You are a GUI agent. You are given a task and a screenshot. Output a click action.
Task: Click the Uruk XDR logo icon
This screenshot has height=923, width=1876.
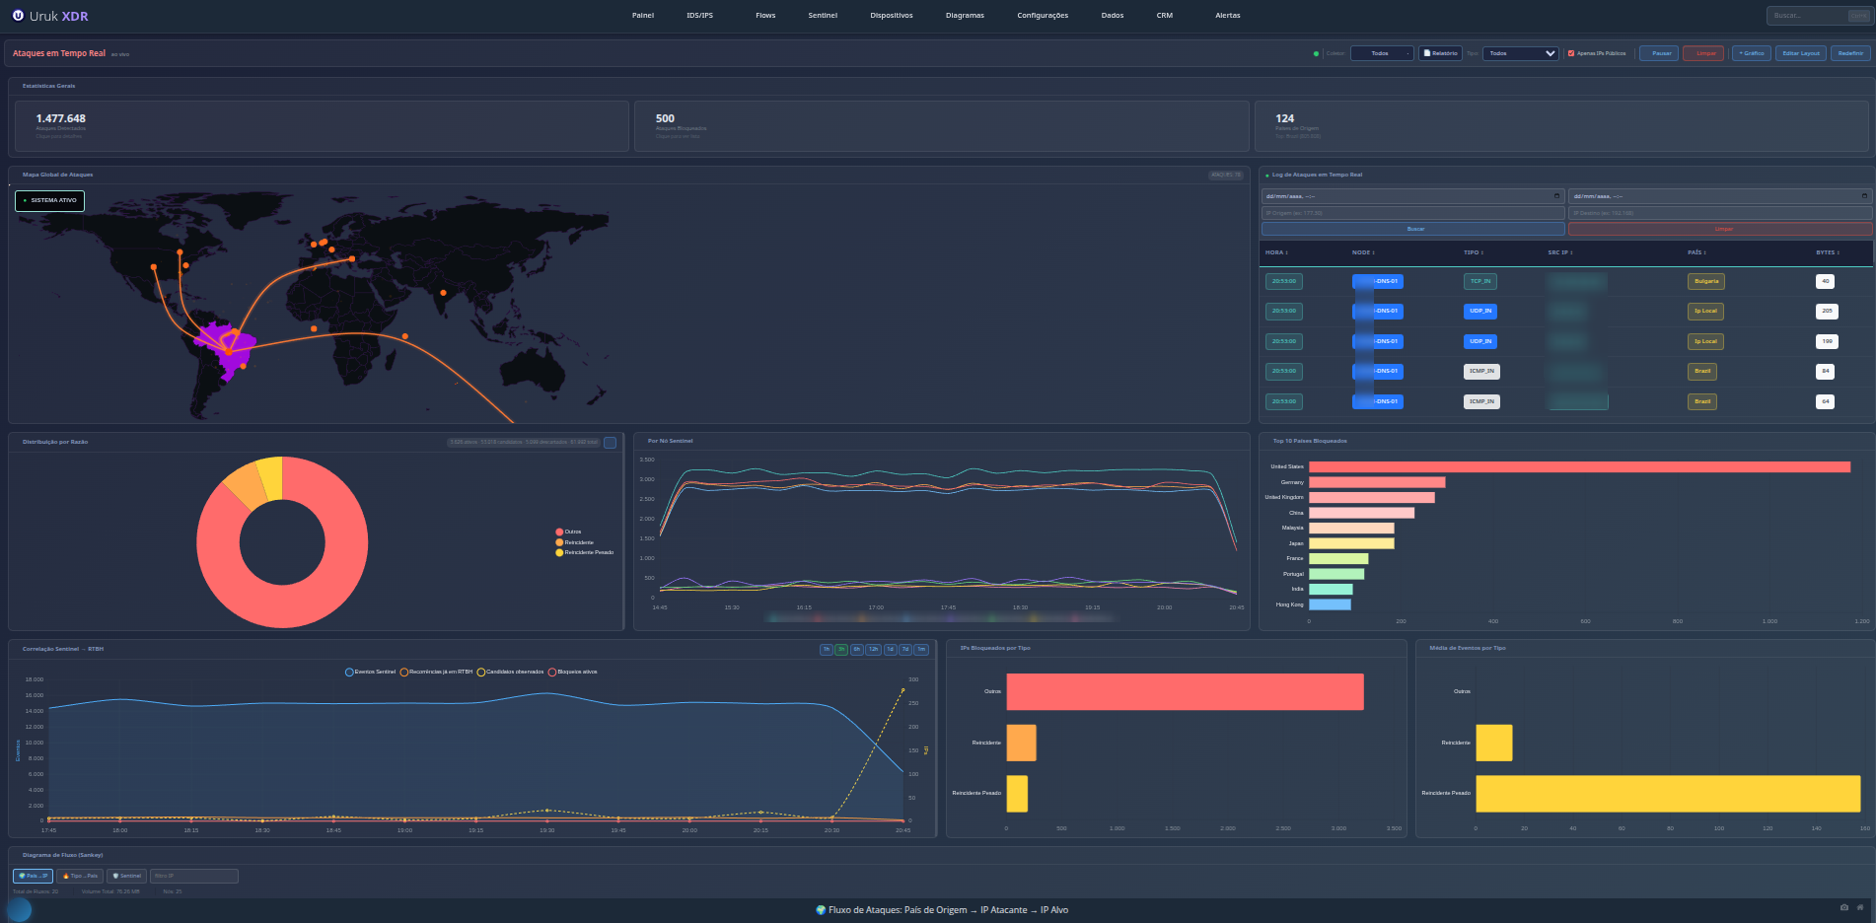[x=18, y=16]
